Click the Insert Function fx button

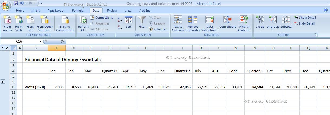[x=63, y=41]
